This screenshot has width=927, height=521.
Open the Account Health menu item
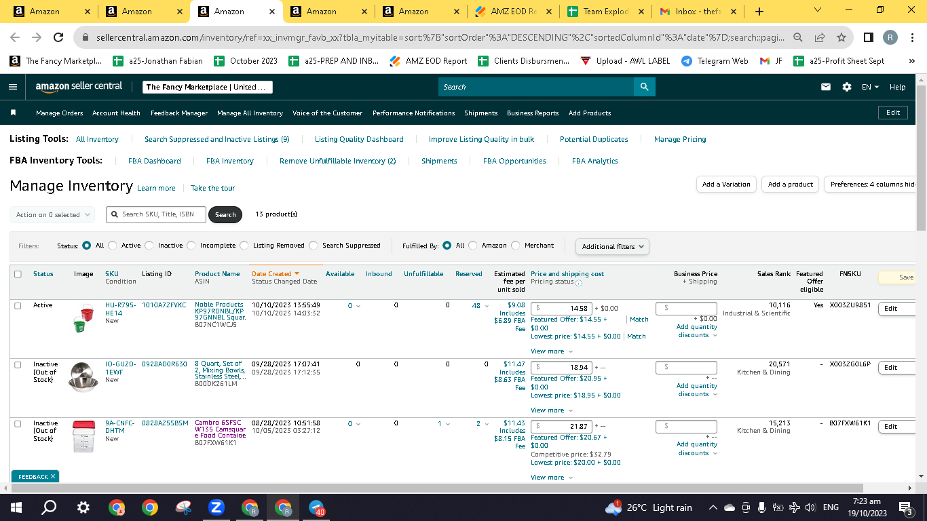click(x=116, y=113)
